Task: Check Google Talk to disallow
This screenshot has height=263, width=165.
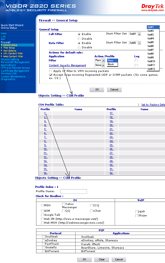Action: pos(42,215)
